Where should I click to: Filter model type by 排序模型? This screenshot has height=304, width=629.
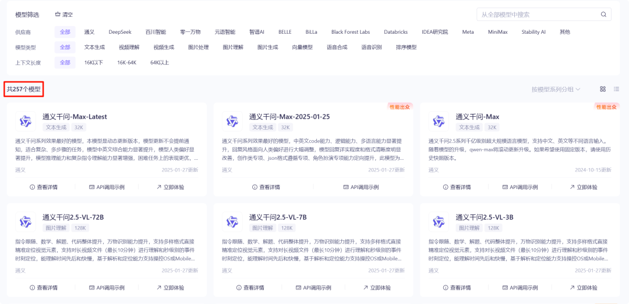(x=407, y=47)
